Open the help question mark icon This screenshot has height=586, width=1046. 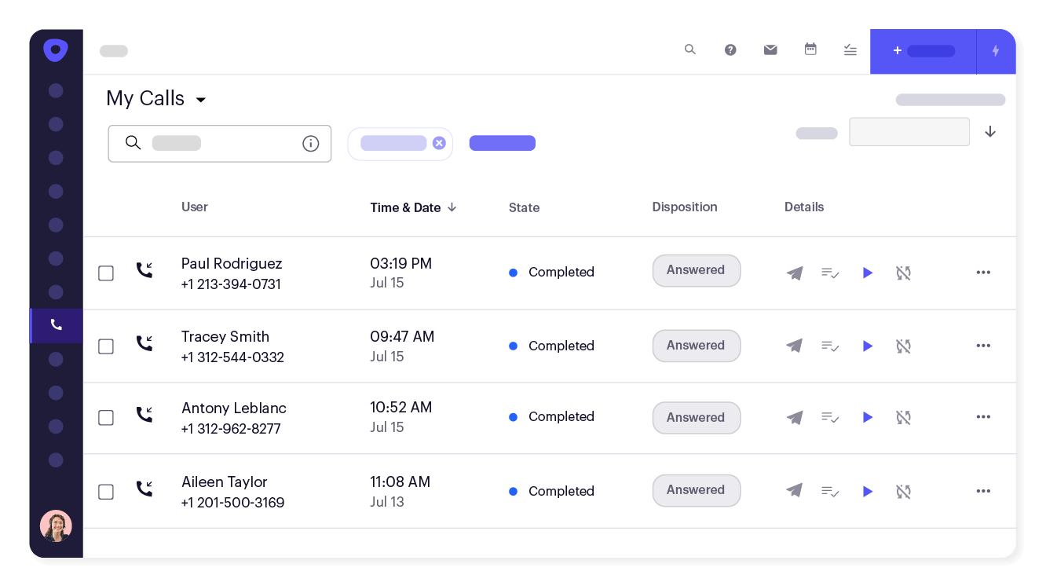730,49
